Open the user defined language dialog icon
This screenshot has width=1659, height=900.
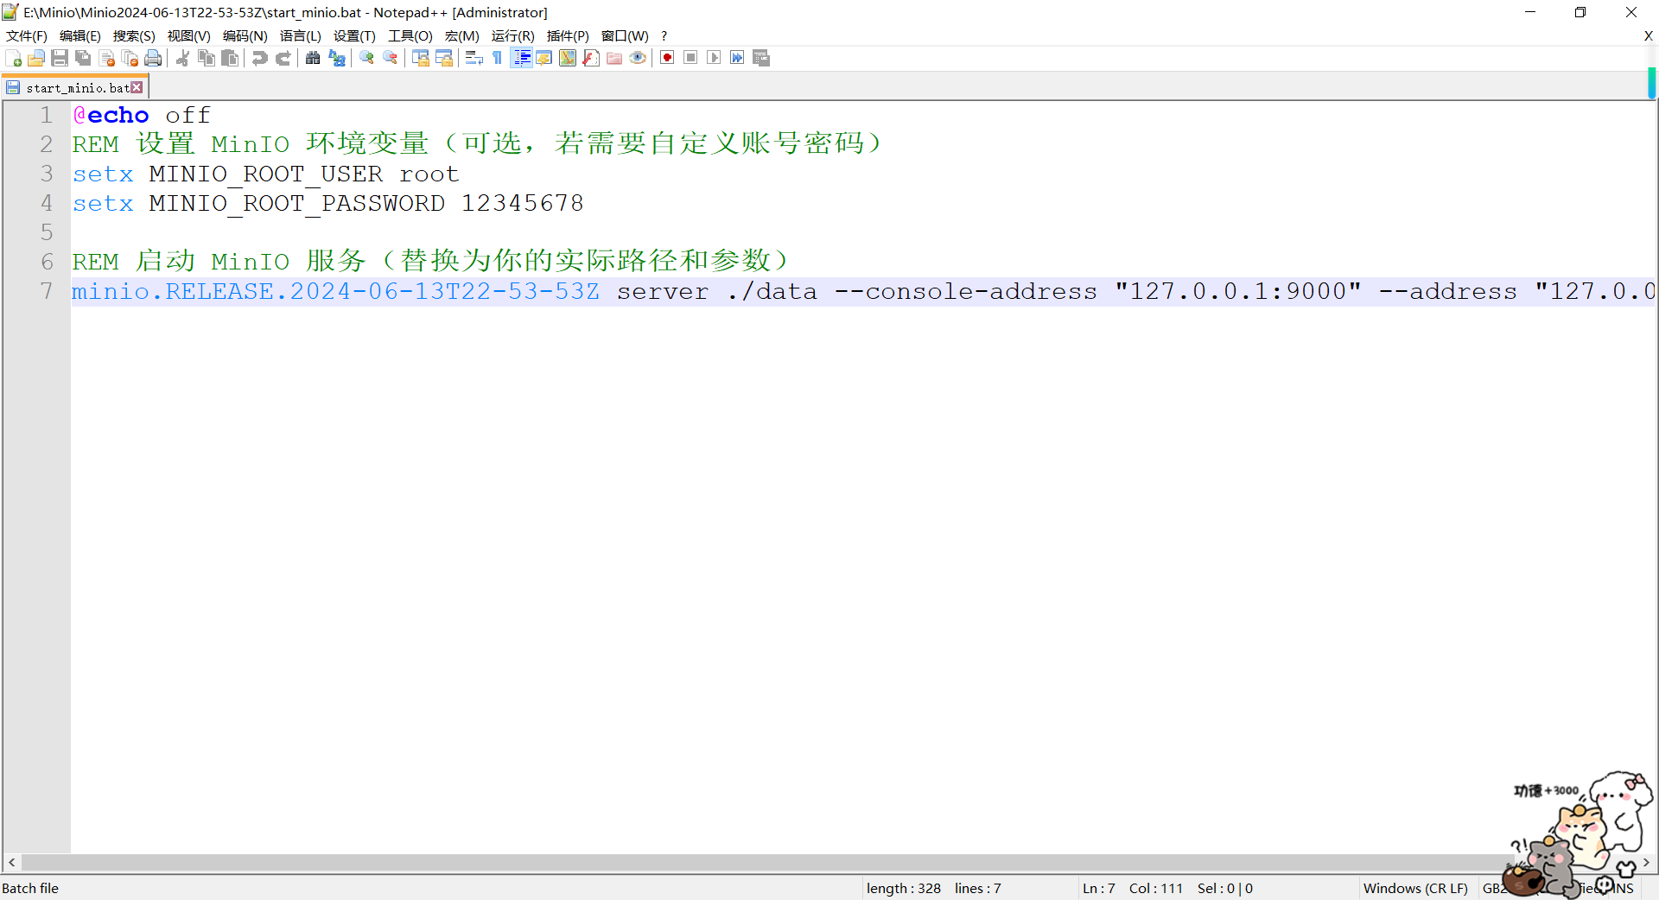pos(544,58)
